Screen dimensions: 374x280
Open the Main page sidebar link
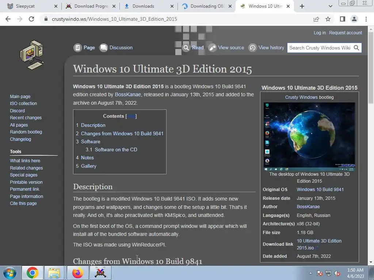20,96
